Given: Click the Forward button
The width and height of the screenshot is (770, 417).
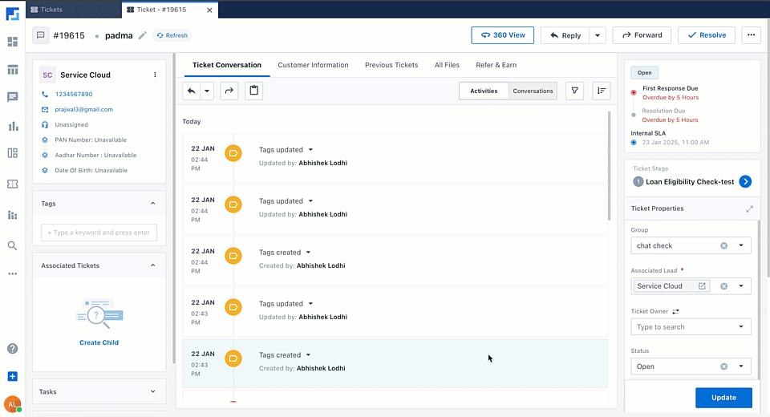Looking at the screenshot, I should tap(642, 35).
